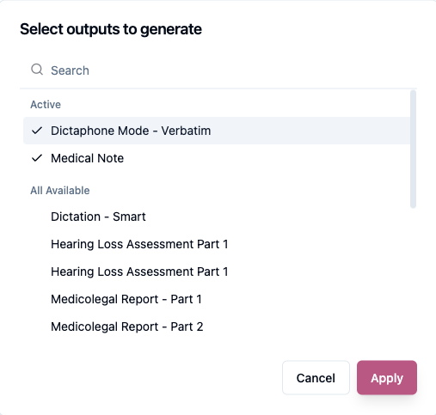Uncheck the Dictaphone Mode - Verbatim checkmark
436x415 pixels.
[x=37, y=131]
